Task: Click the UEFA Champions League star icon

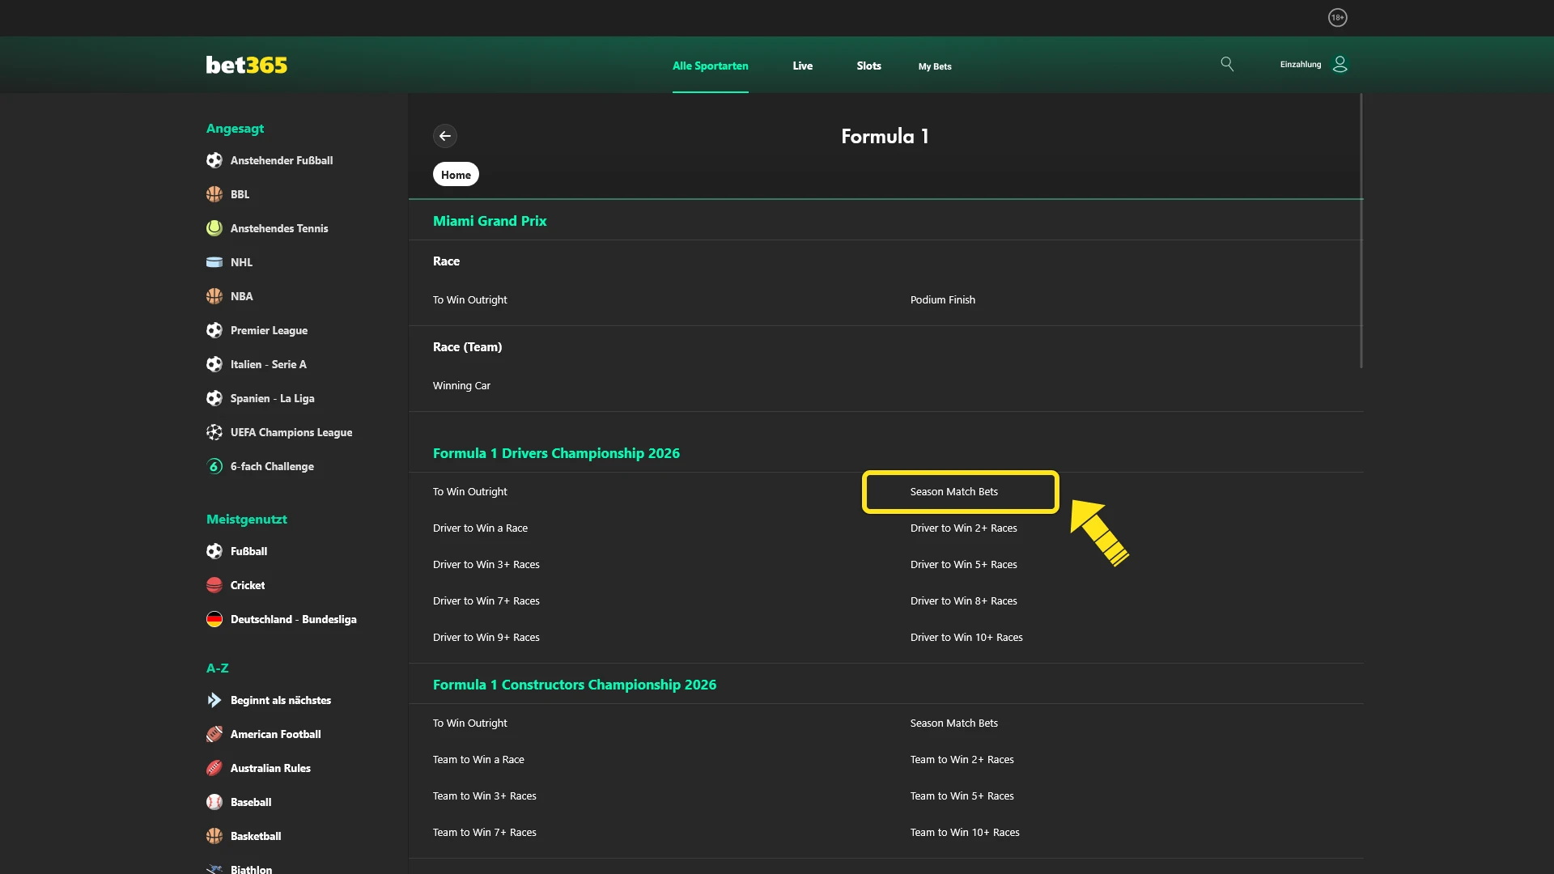Action: [x=214, y=432]
